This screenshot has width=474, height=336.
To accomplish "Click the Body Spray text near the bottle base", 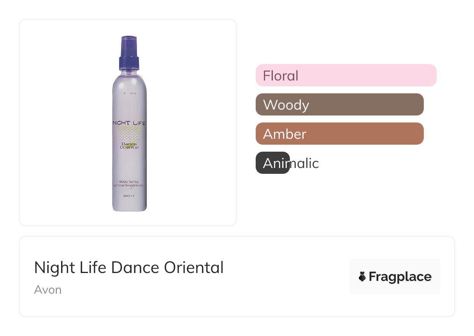I will 129,181.
